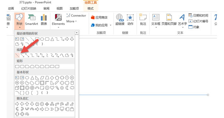Select the Left-Right Arrow block shape
This screenshot has height=118, width=224.
tap(37, 104)
